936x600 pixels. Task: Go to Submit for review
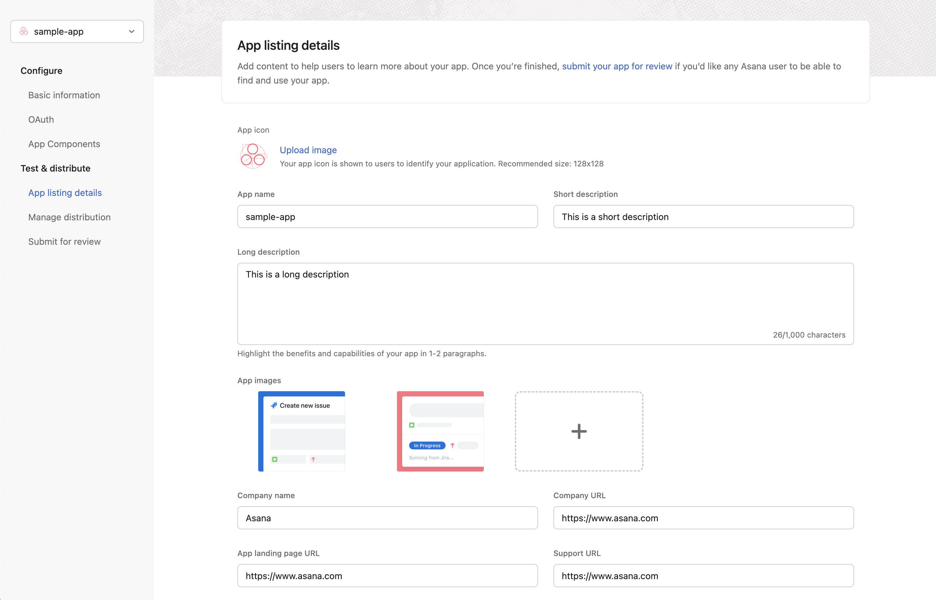tap(64, 242)
